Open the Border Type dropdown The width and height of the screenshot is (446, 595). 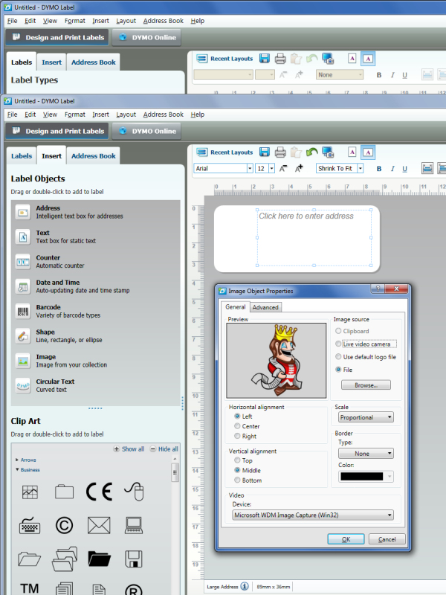click(x=366, y=453)
